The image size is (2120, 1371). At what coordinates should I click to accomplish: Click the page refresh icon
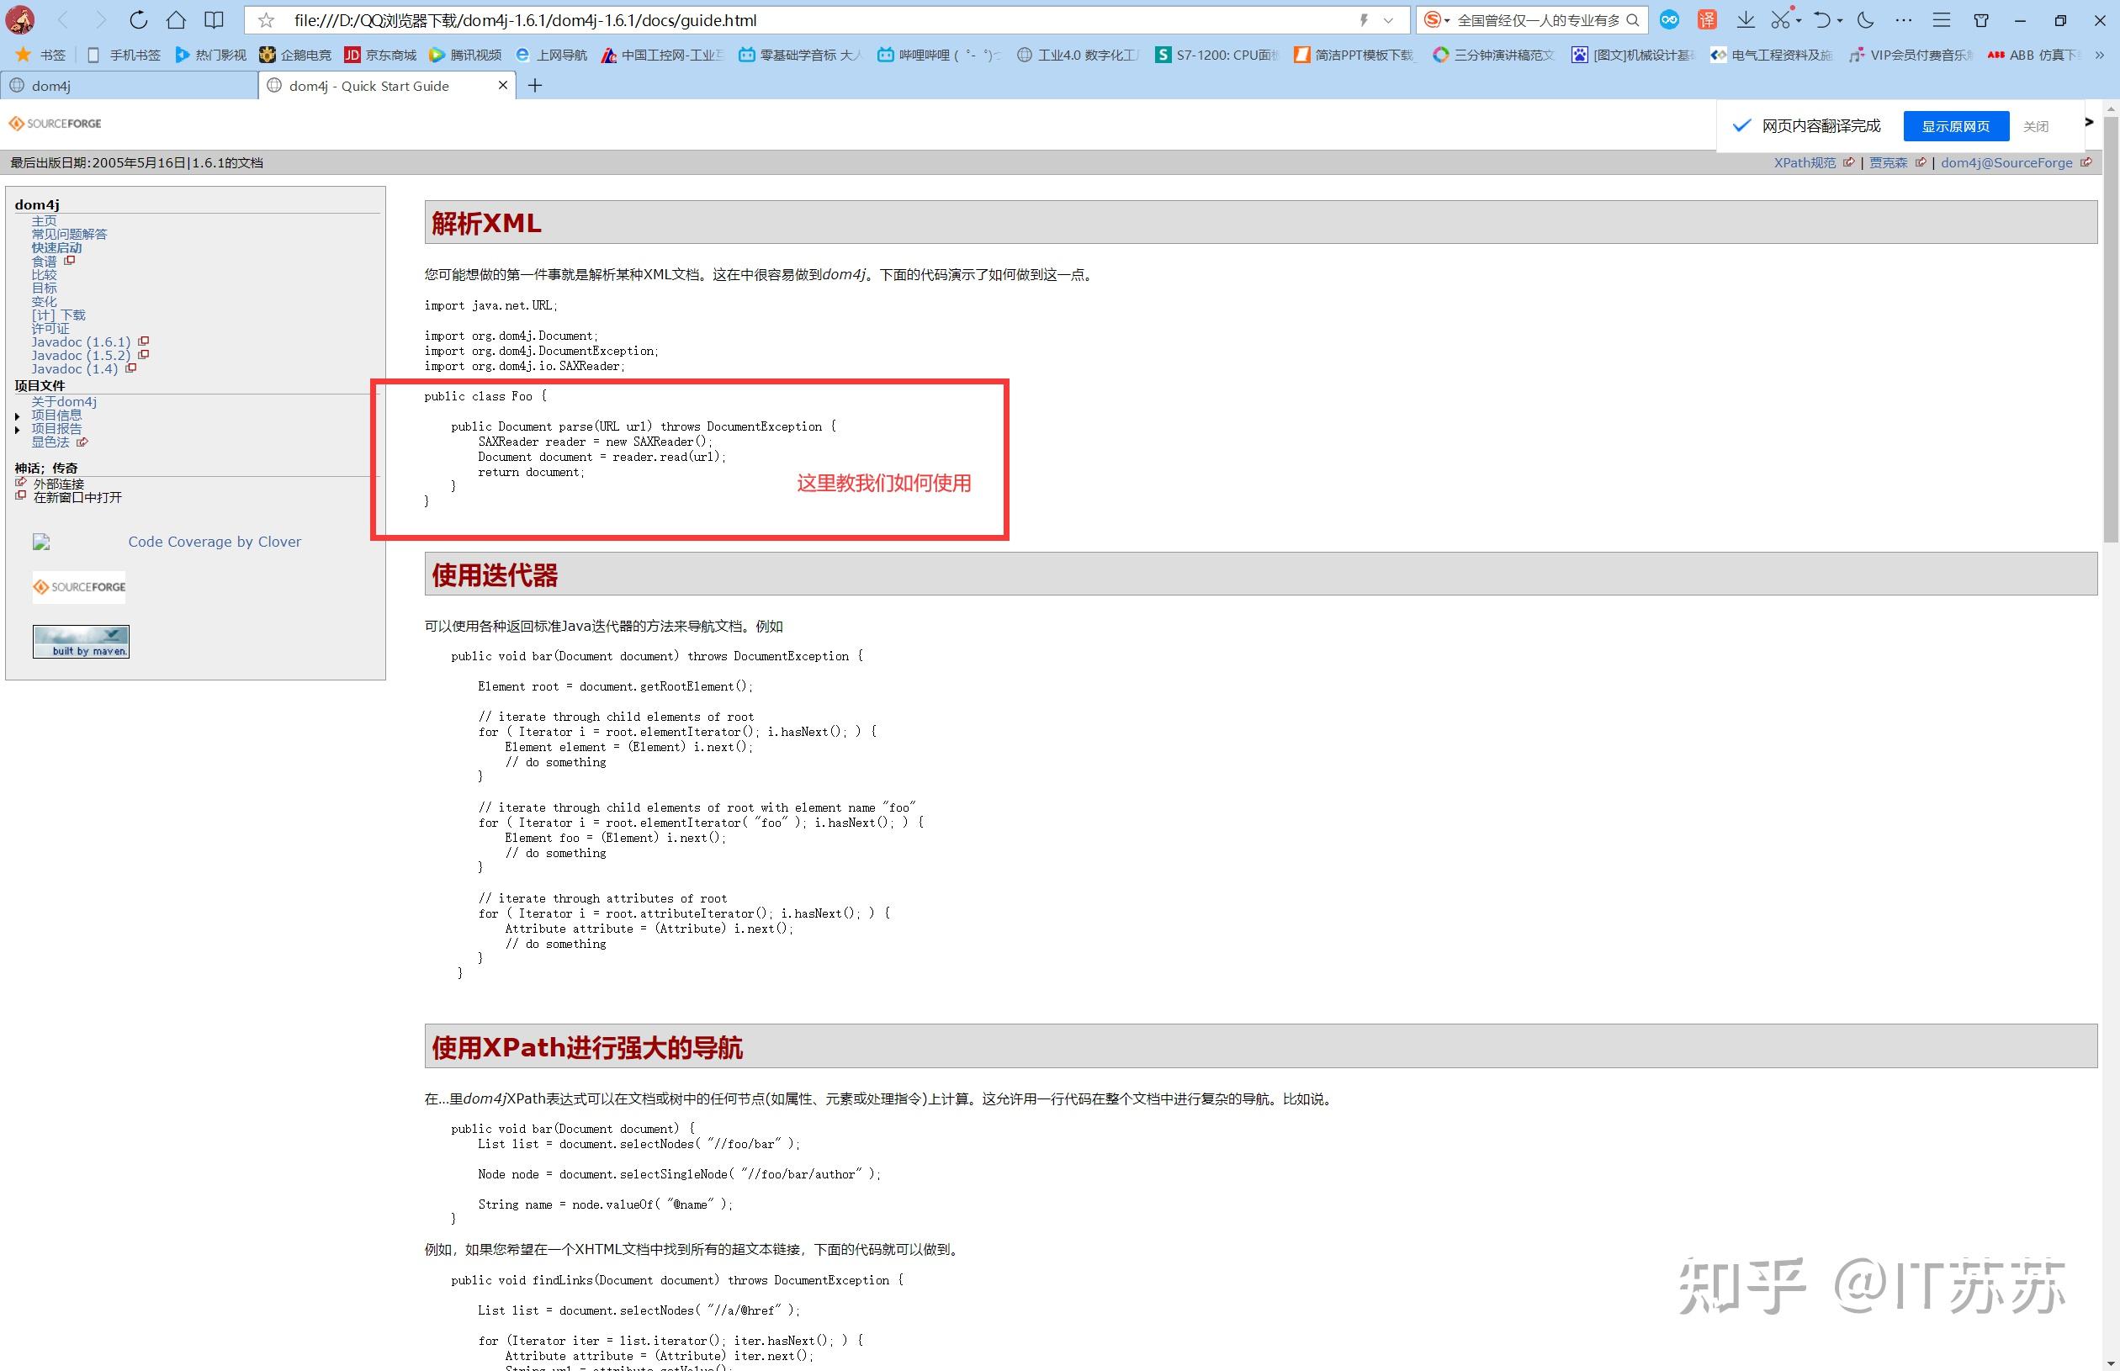pyautogui.click(x=138, y=19)
